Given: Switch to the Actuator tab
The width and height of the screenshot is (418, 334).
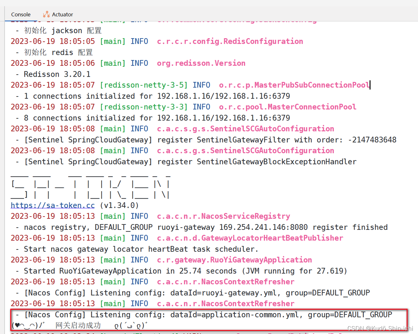Looking at the screenshot, I should click(62, 14).
